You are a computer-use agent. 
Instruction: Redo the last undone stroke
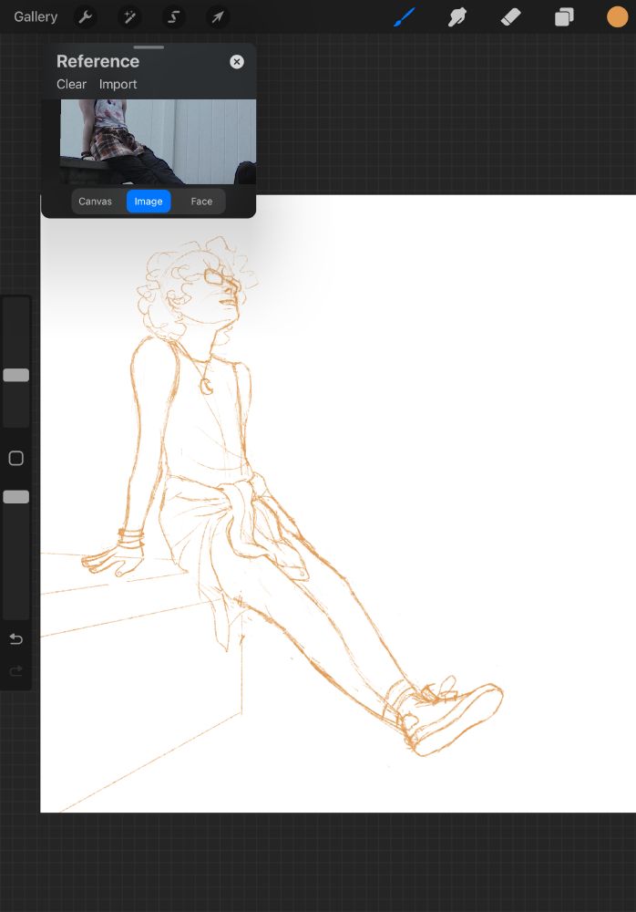16,671
